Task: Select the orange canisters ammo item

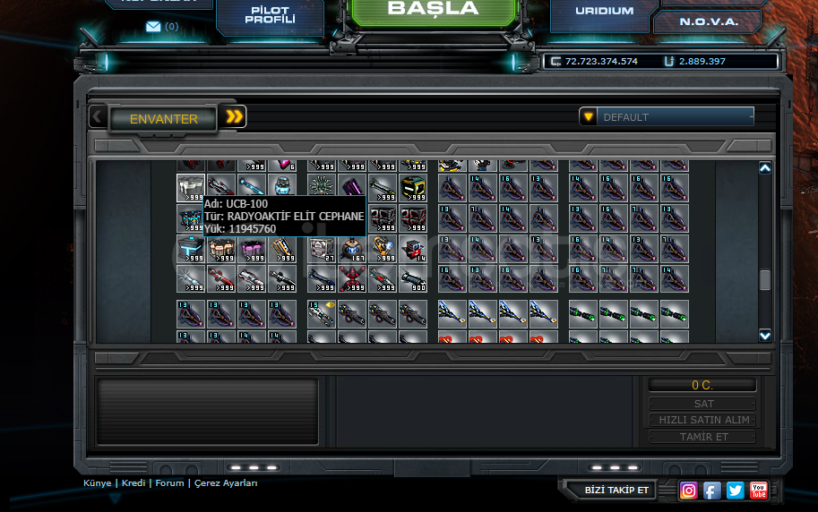Action: 221,248
